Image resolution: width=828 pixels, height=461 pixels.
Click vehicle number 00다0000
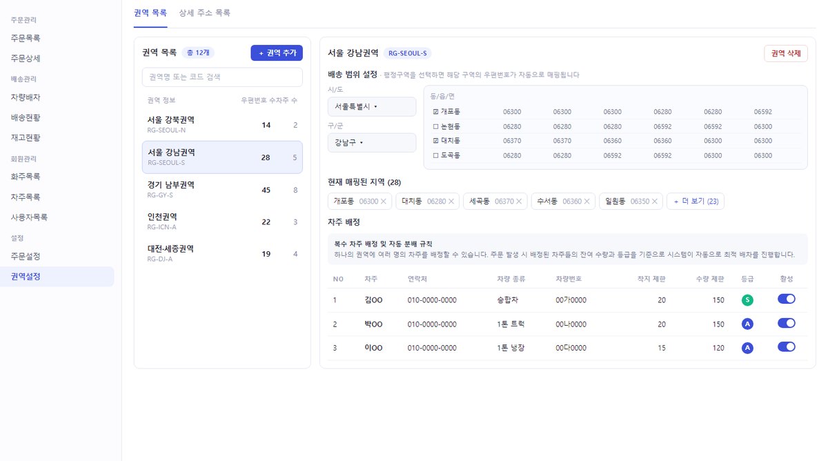pos(571,348)
